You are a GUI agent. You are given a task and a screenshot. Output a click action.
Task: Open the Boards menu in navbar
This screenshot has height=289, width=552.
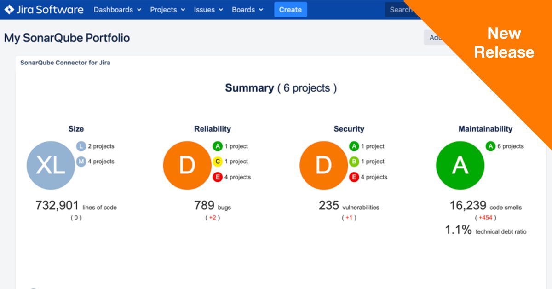(247, 10)
